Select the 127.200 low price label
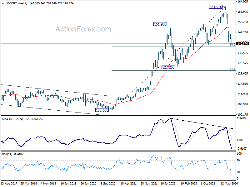The image size is (250, 187). 168,67
